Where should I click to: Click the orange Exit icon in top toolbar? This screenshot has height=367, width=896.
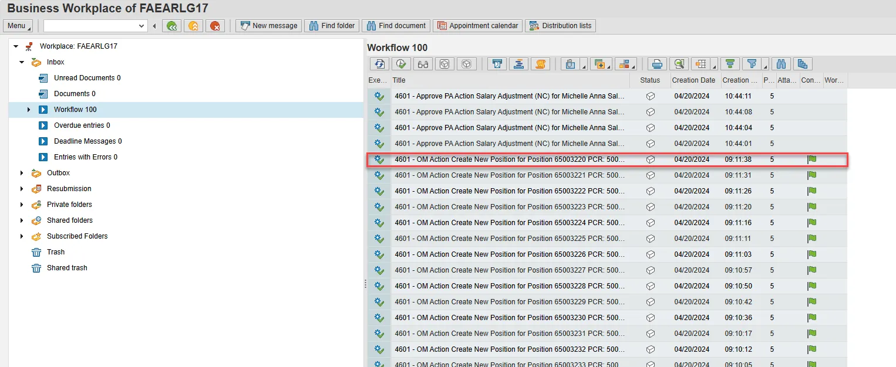pos(193,26)
